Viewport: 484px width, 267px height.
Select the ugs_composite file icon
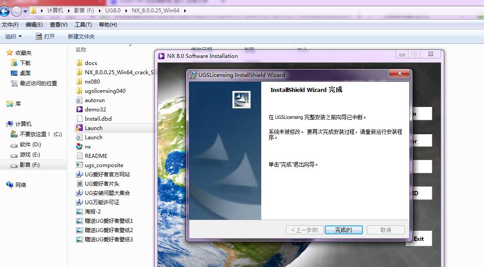click(79, 165)
